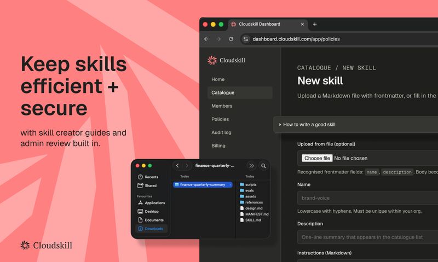Show more Finder toolbar items
Screen dimensions: 438x262
[x=251, y=166]
